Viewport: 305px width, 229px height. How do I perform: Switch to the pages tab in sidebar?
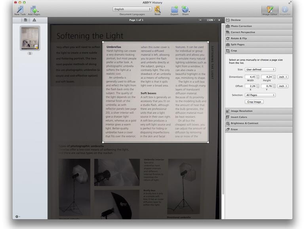point(25,20)
